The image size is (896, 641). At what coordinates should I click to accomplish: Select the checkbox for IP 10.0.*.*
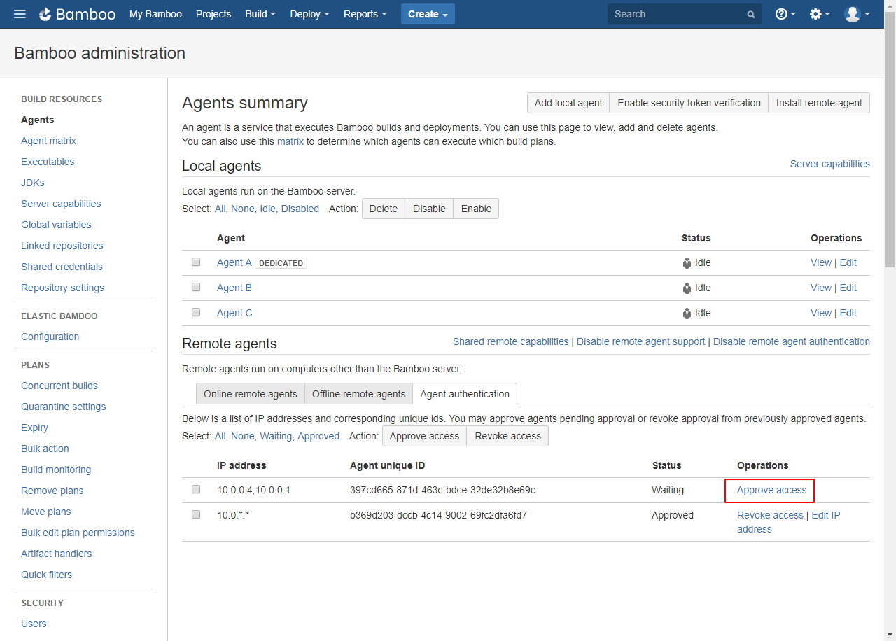[x=196, y=514]
